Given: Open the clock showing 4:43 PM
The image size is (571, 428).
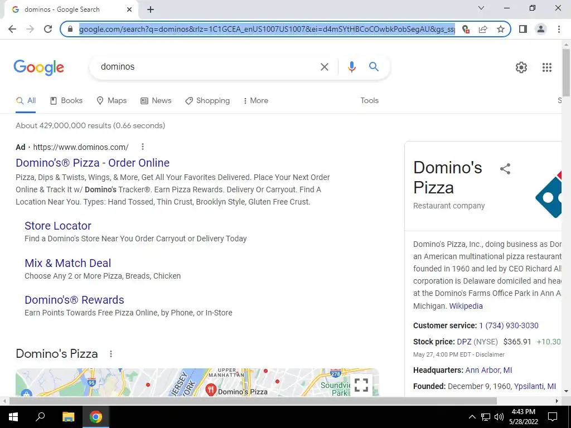Looking at the screenshot, I should 523,417.
